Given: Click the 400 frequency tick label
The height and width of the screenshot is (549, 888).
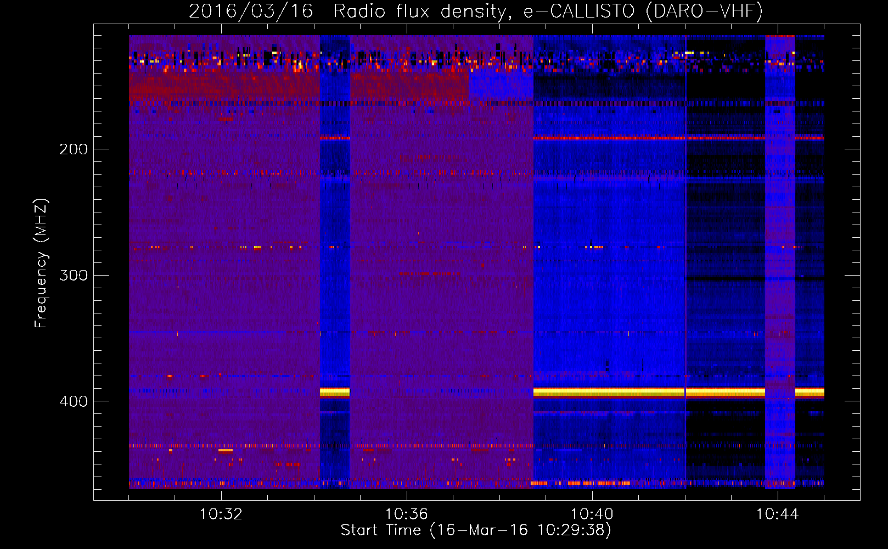Looking at the screenshot, I should [x=74, y=401].
